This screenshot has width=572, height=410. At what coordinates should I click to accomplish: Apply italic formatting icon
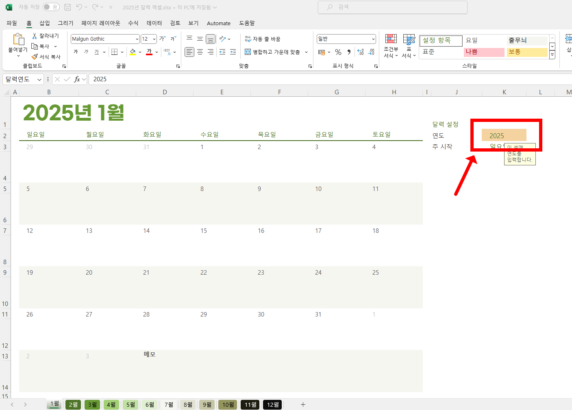click(86, 52)
